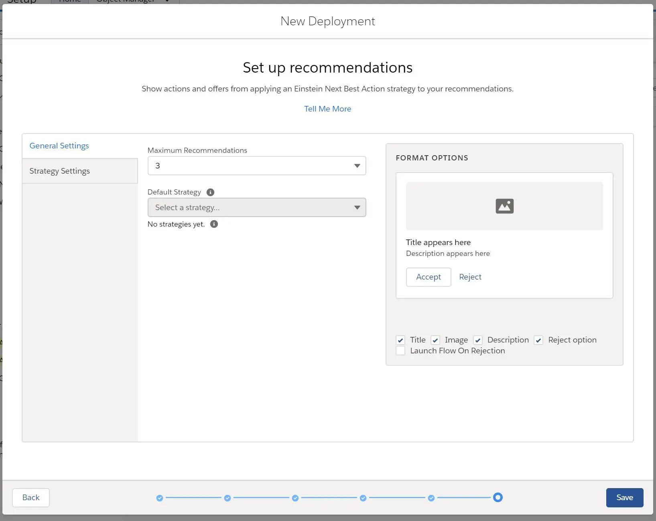Click the fourth completed progress step indicator
Viewport: 656px width, 521px height.
click(x=363, y=498)
